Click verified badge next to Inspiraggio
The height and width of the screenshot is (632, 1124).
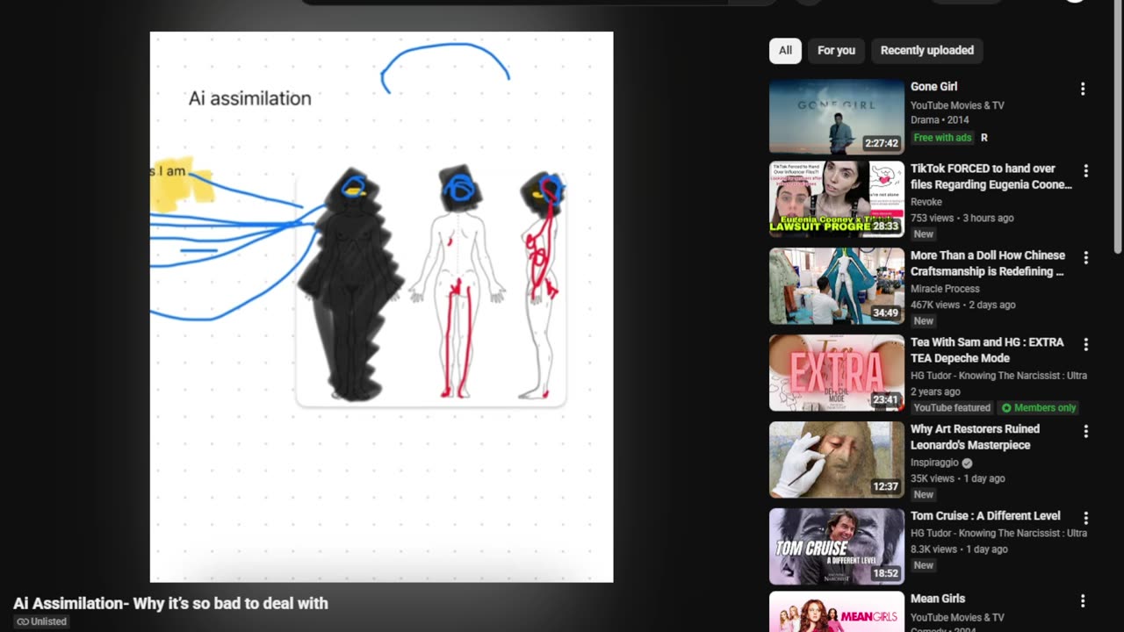[967, 463]
